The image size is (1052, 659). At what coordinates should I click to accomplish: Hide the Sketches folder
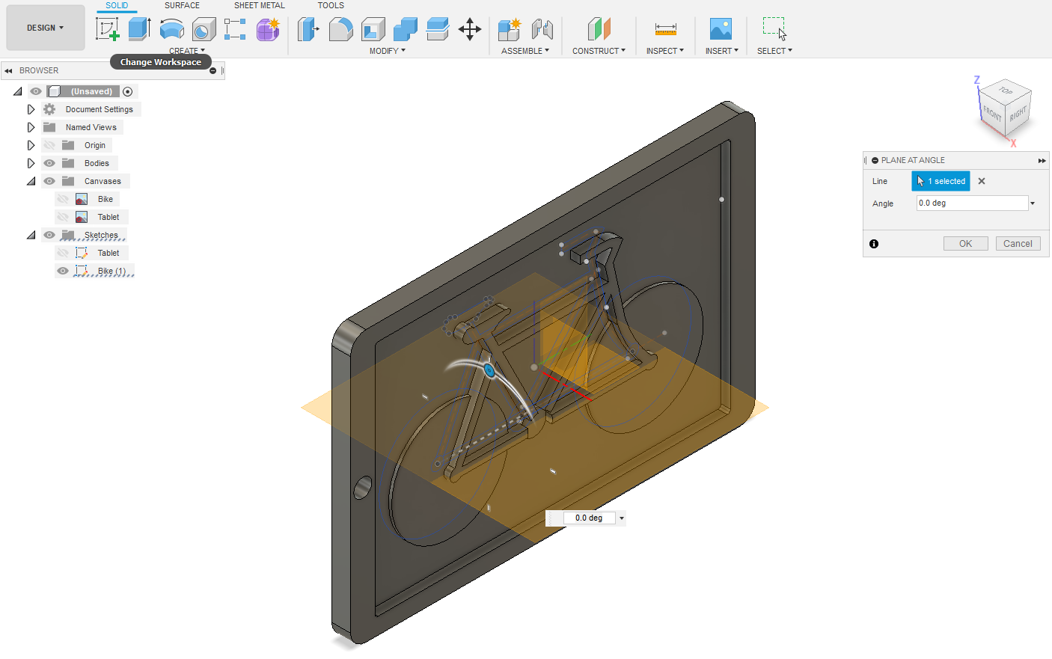tap(49, 235)
